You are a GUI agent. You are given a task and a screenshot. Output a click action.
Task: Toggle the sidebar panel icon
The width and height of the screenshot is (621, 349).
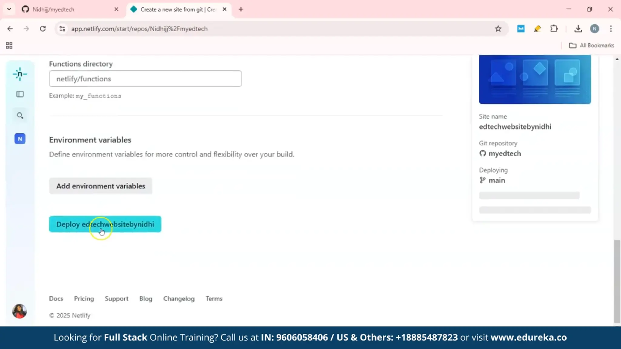coord(20,94)
